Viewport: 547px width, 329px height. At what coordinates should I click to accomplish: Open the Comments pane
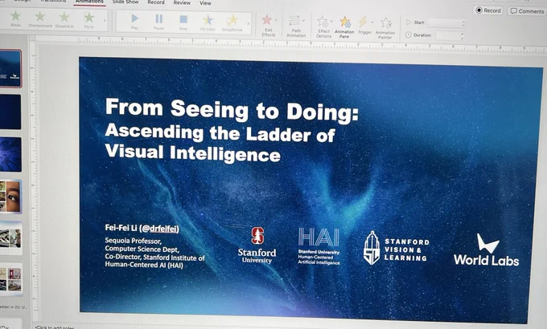click(x=527, y=11)
